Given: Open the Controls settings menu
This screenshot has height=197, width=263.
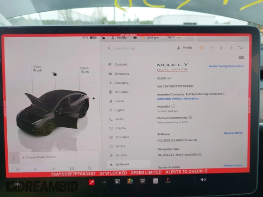Looking at the screenshot, I should point(118,64).
